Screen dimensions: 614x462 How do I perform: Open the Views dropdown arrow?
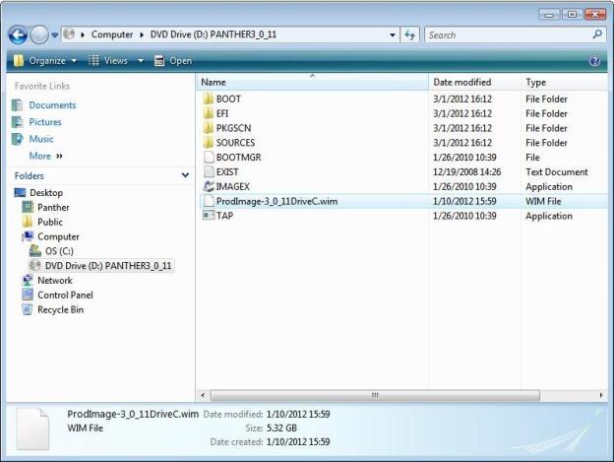point(142,61)
